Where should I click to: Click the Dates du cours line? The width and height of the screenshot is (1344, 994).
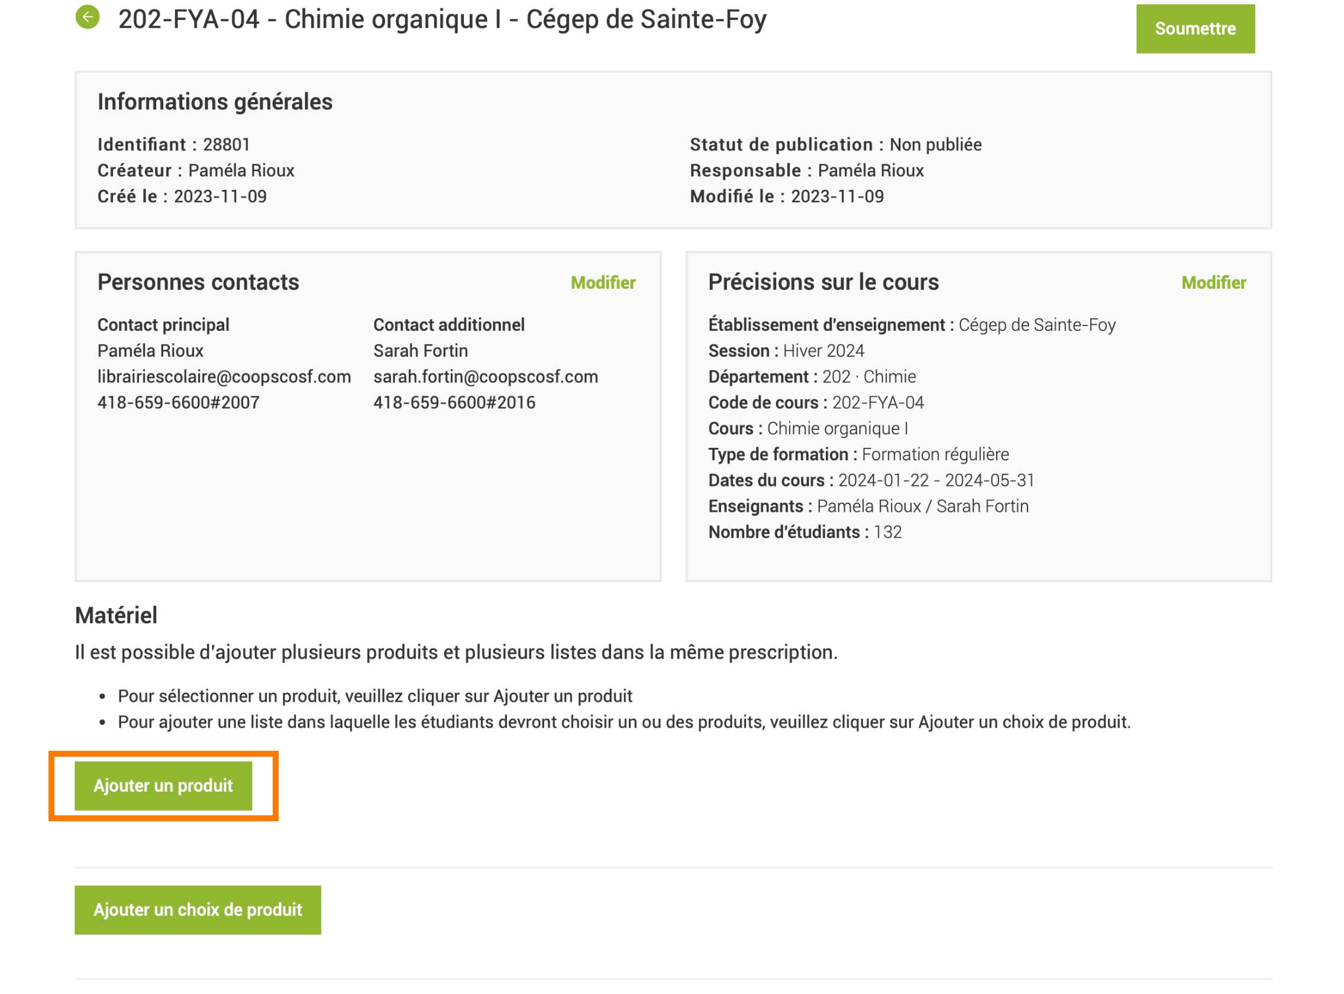pos(871,480)
